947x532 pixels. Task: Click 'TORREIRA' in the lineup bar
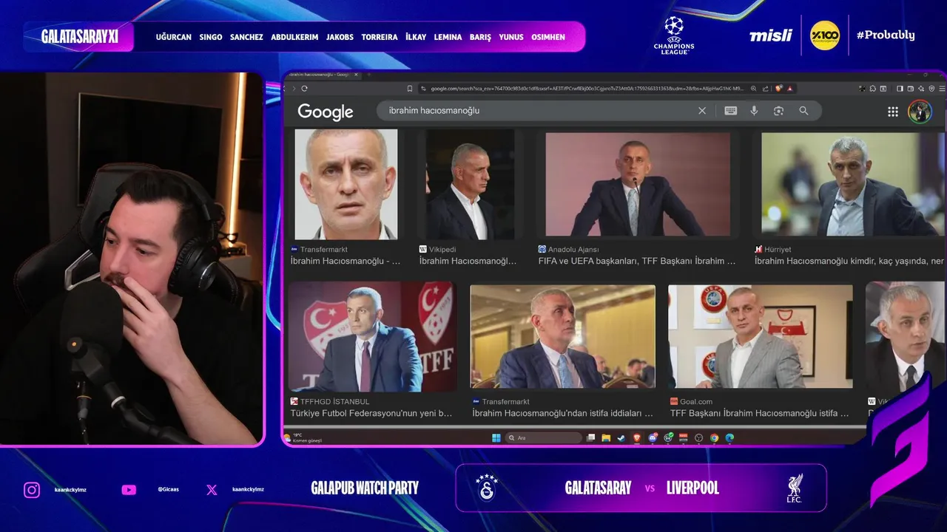[380, 37]
